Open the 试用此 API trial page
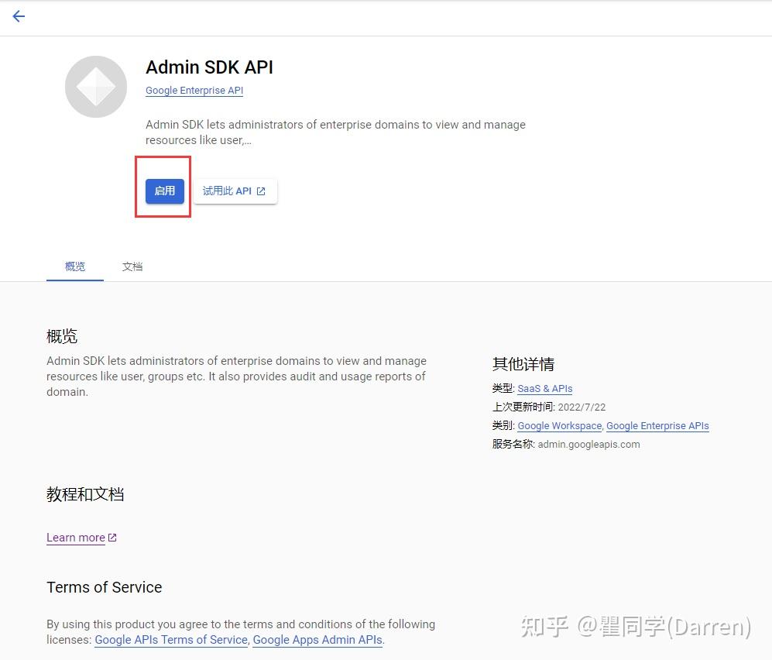 click(x=231, y=191)
